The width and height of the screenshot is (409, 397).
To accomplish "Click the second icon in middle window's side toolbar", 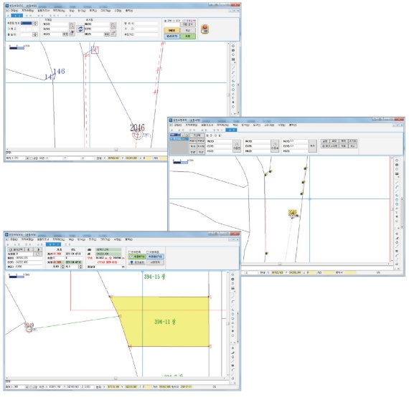I will click(397, 165).
